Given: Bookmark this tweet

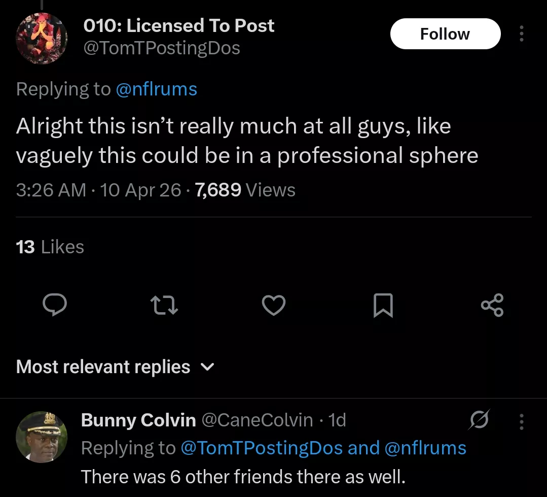Looking at the screenshot, I should 383,305.
